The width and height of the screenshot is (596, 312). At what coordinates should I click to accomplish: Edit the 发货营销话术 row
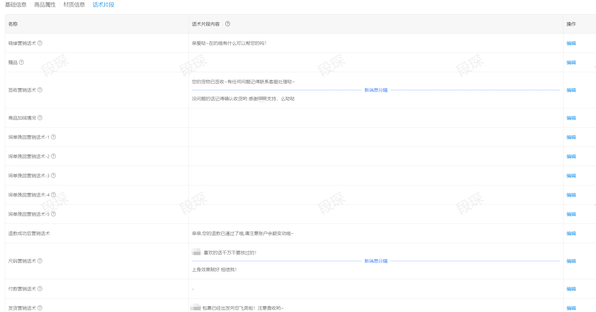click(x=571, y=308)
